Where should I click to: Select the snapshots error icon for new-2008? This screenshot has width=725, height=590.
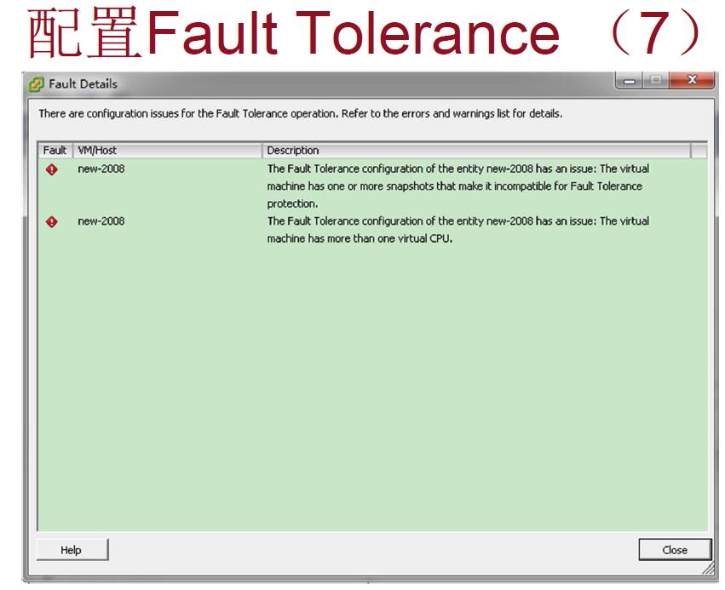click(52, 169)
